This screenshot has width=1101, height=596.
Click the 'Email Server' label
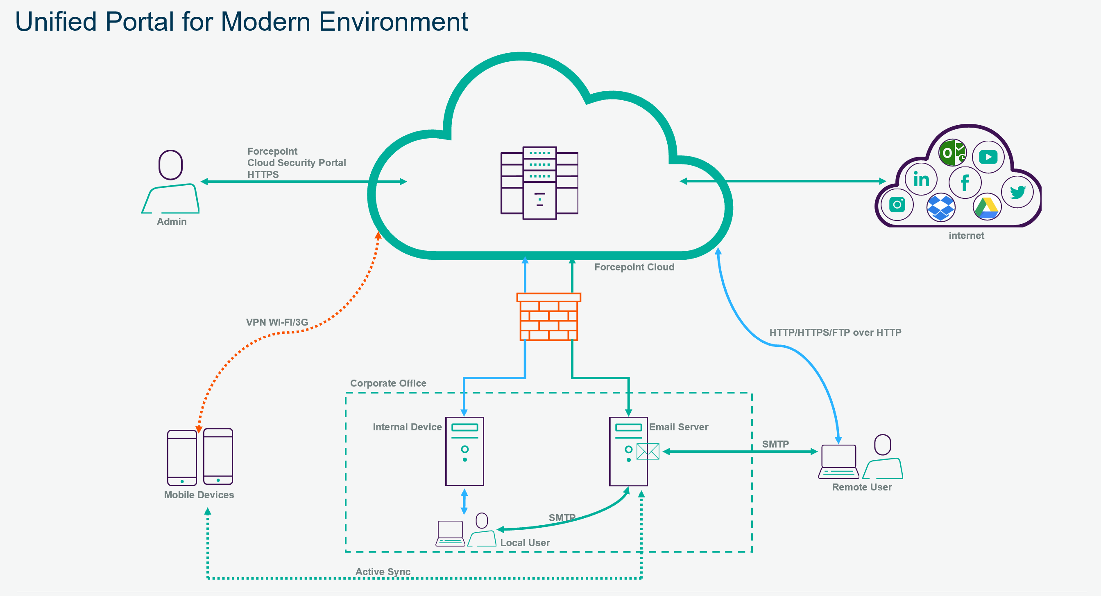tap(679, 427)
